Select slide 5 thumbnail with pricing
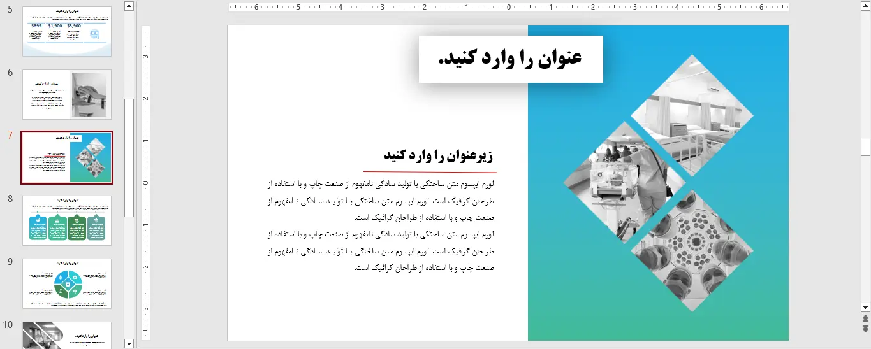871x349 pixels. pyautogui.click(x=67, y=31)
